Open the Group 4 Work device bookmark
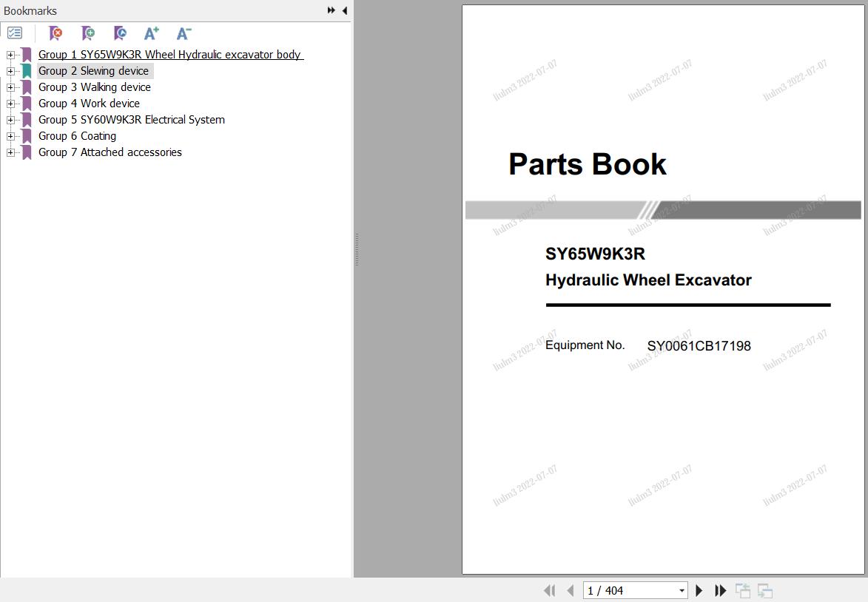The width and height of the screenshot is (868, 602). (x=89, y=104)
